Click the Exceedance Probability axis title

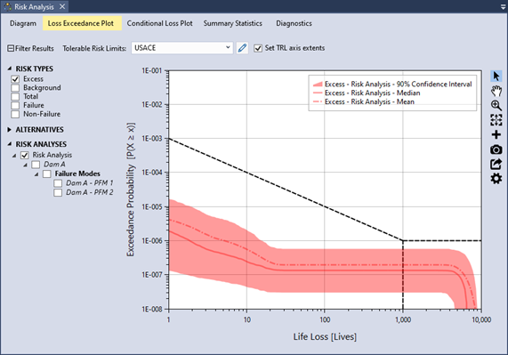[131, 190]
